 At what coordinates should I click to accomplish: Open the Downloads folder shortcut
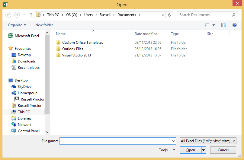(24, 61)
